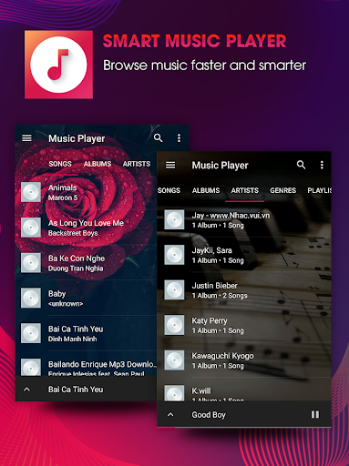Click the red music note app logo
Viewport: 349px width, 466px height.
(58, 65)
